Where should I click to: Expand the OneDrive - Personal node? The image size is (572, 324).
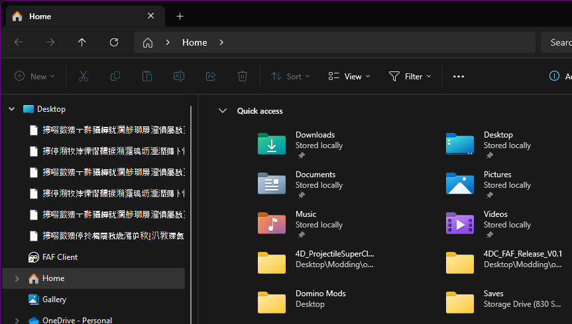click(x=17, y=320)
